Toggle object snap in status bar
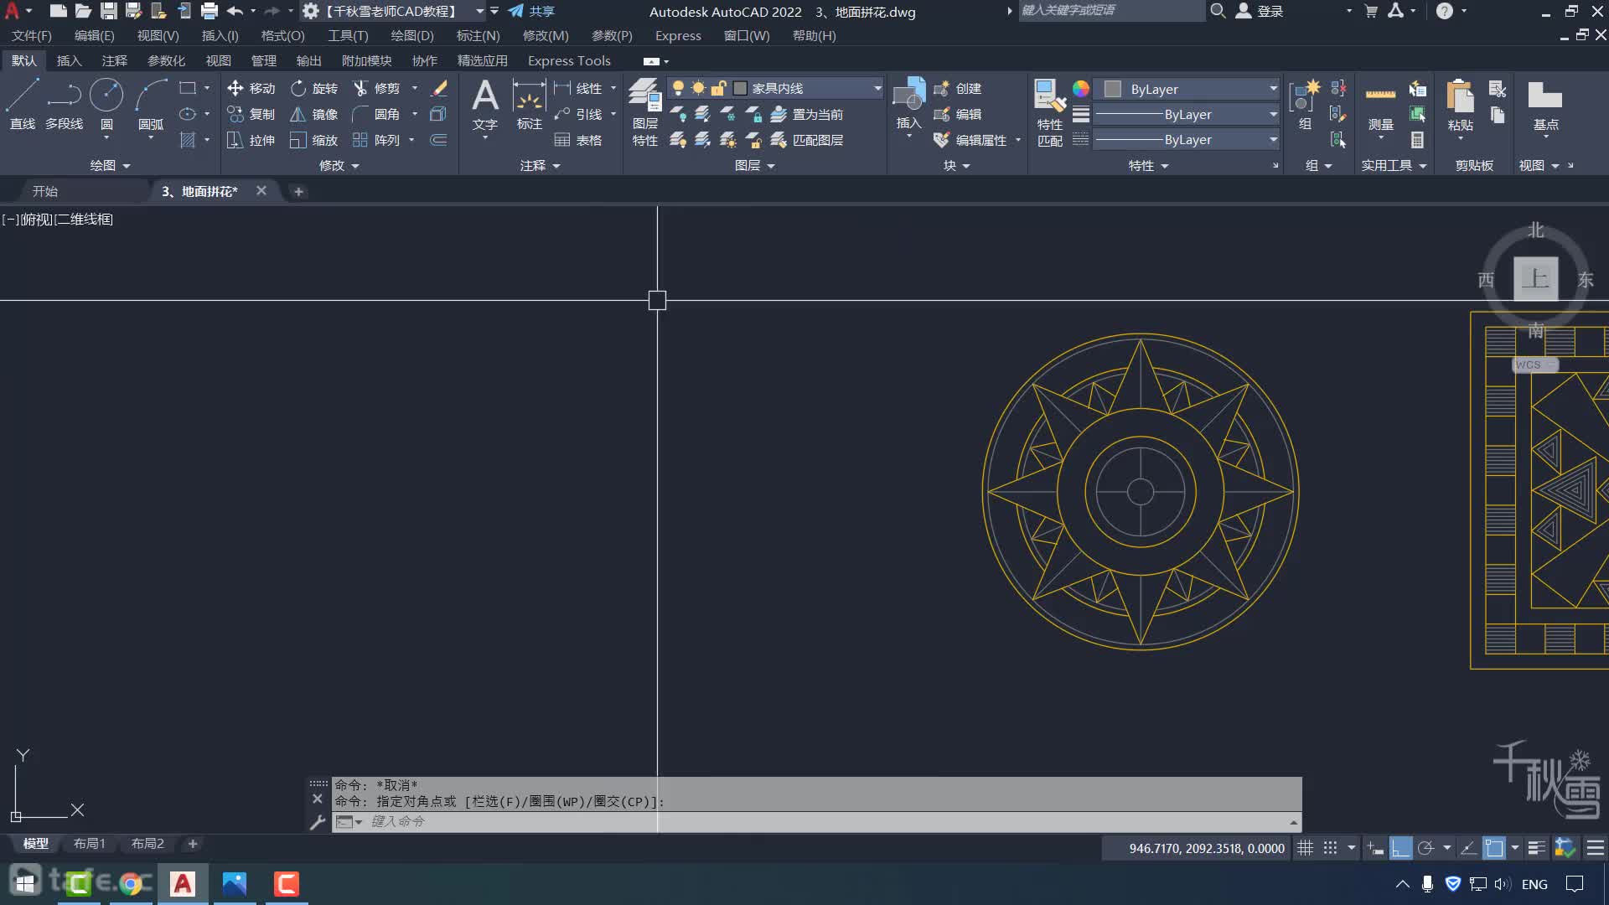Image resolution: width=1609 pixels, height=905 pixels. [1494, 848]
